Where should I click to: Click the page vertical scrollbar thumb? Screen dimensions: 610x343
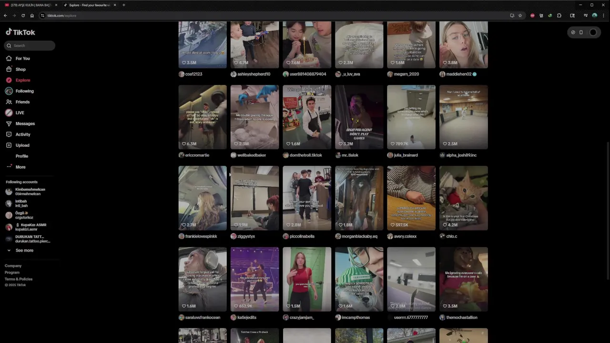tap(608, 212)
